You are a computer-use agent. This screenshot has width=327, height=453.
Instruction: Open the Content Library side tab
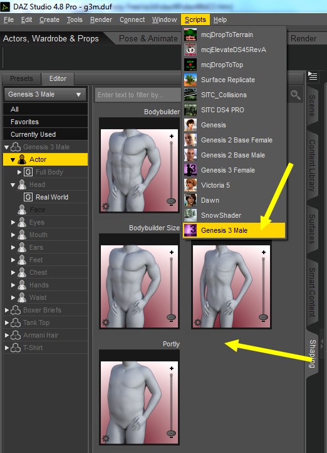(x=312, y=165)
